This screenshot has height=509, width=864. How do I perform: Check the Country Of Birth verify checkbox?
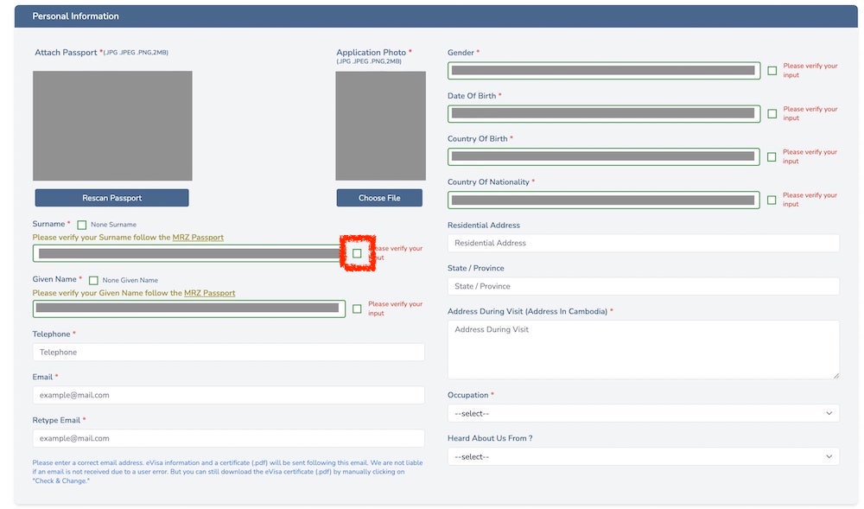pyautogui.click(x=772, y=157)
